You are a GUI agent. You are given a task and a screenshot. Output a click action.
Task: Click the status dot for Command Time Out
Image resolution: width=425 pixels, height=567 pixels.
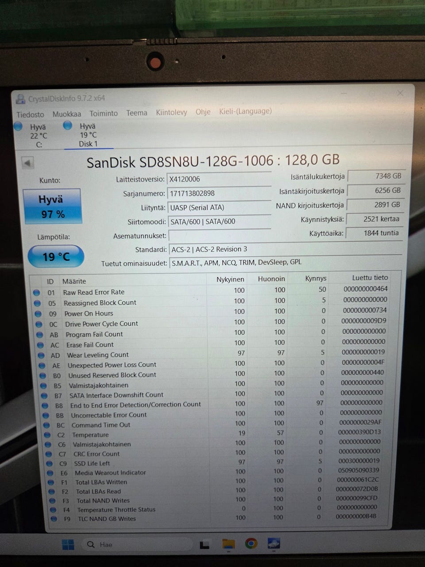pyautogui.click(x=47, y=425)
